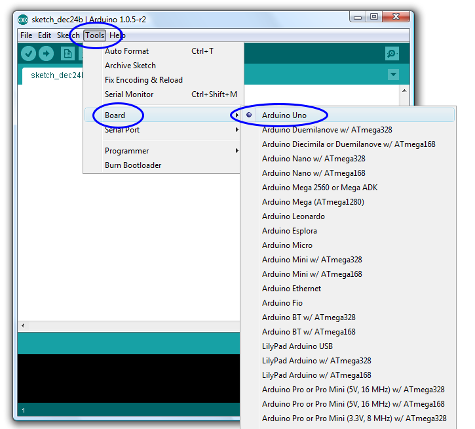The height and width of the screenshot is (429, 475).
Task: Select Arduino Mini w/ ATmega168
Action: coord(349,274)
